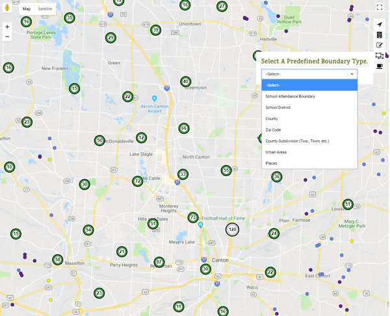This screenshot has height=316, width=390.
Task: Zoom out the map with minus button
Action: 7,37
